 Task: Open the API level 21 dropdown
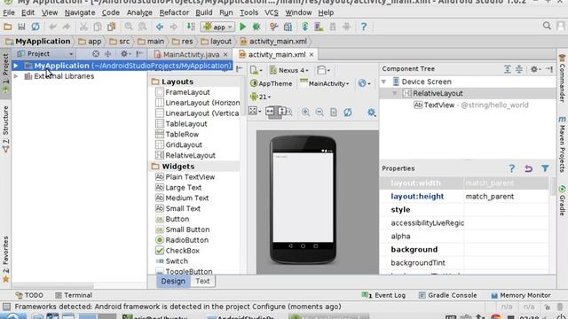260,97
